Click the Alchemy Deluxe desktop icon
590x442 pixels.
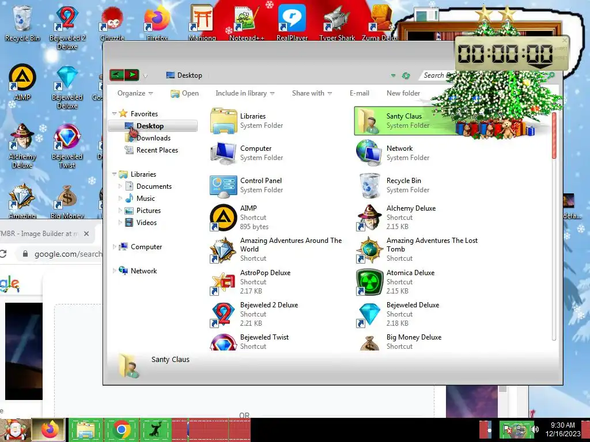coord(22,146)
